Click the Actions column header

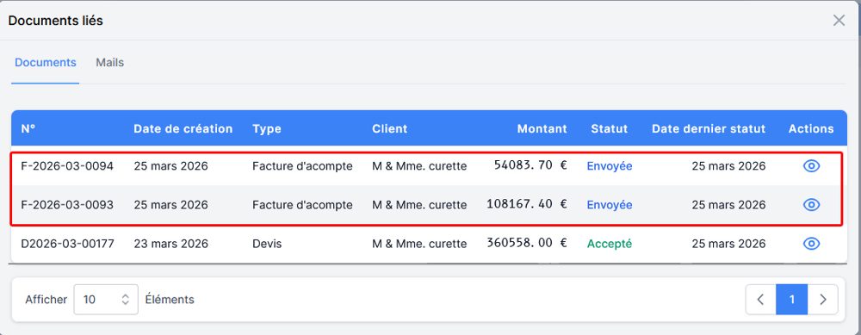coord(811,128)
